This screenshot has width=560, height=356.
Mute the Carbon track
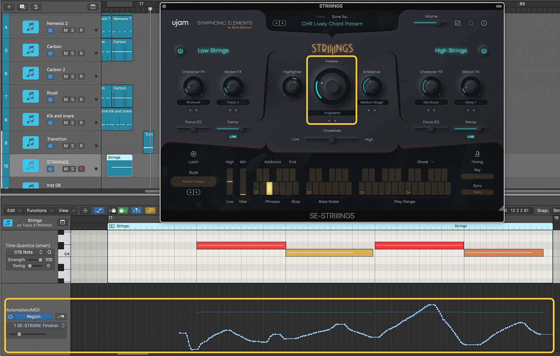(66, 53)
